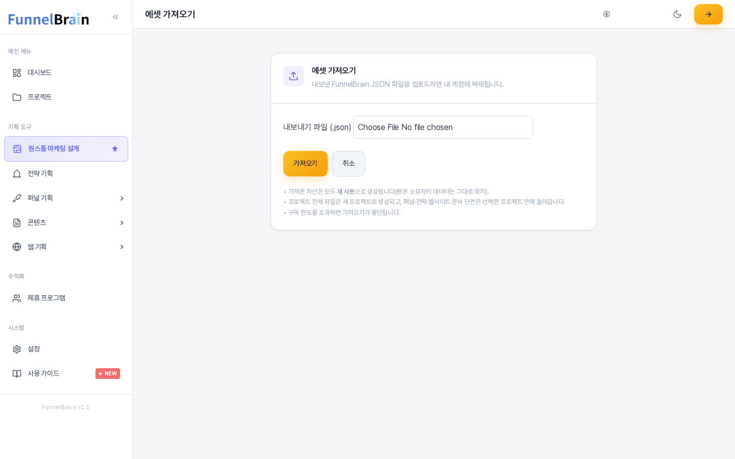This screenshot has width=735, height=459.
Task: Click the dashboard grid icon beside 대시보드
Action: pyautogui.click(x=17, y=73)
